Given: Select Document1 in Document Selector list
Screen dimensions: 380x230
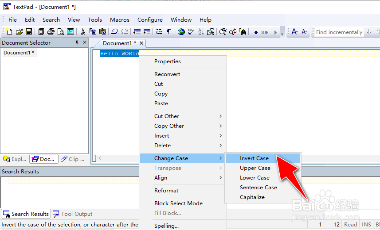Looking at the screenshot, I should [19, 53].
